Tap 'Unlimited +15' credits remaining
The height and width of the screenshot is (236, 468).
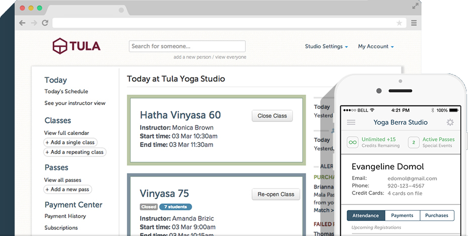click(x=379, y=139)
